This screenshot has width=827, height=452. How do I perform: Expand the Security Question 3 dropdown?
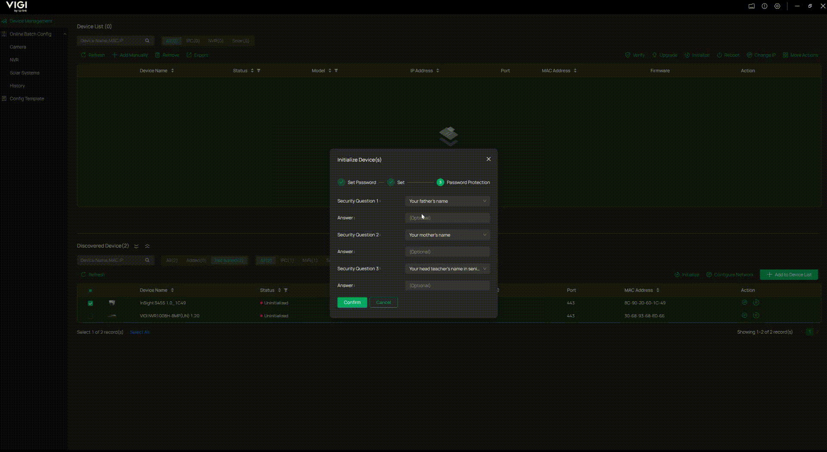[x=447, y=269]
